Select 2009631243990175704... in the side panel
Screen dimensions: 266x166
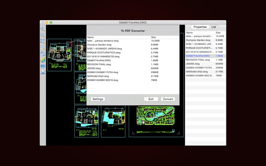[205, 68]
